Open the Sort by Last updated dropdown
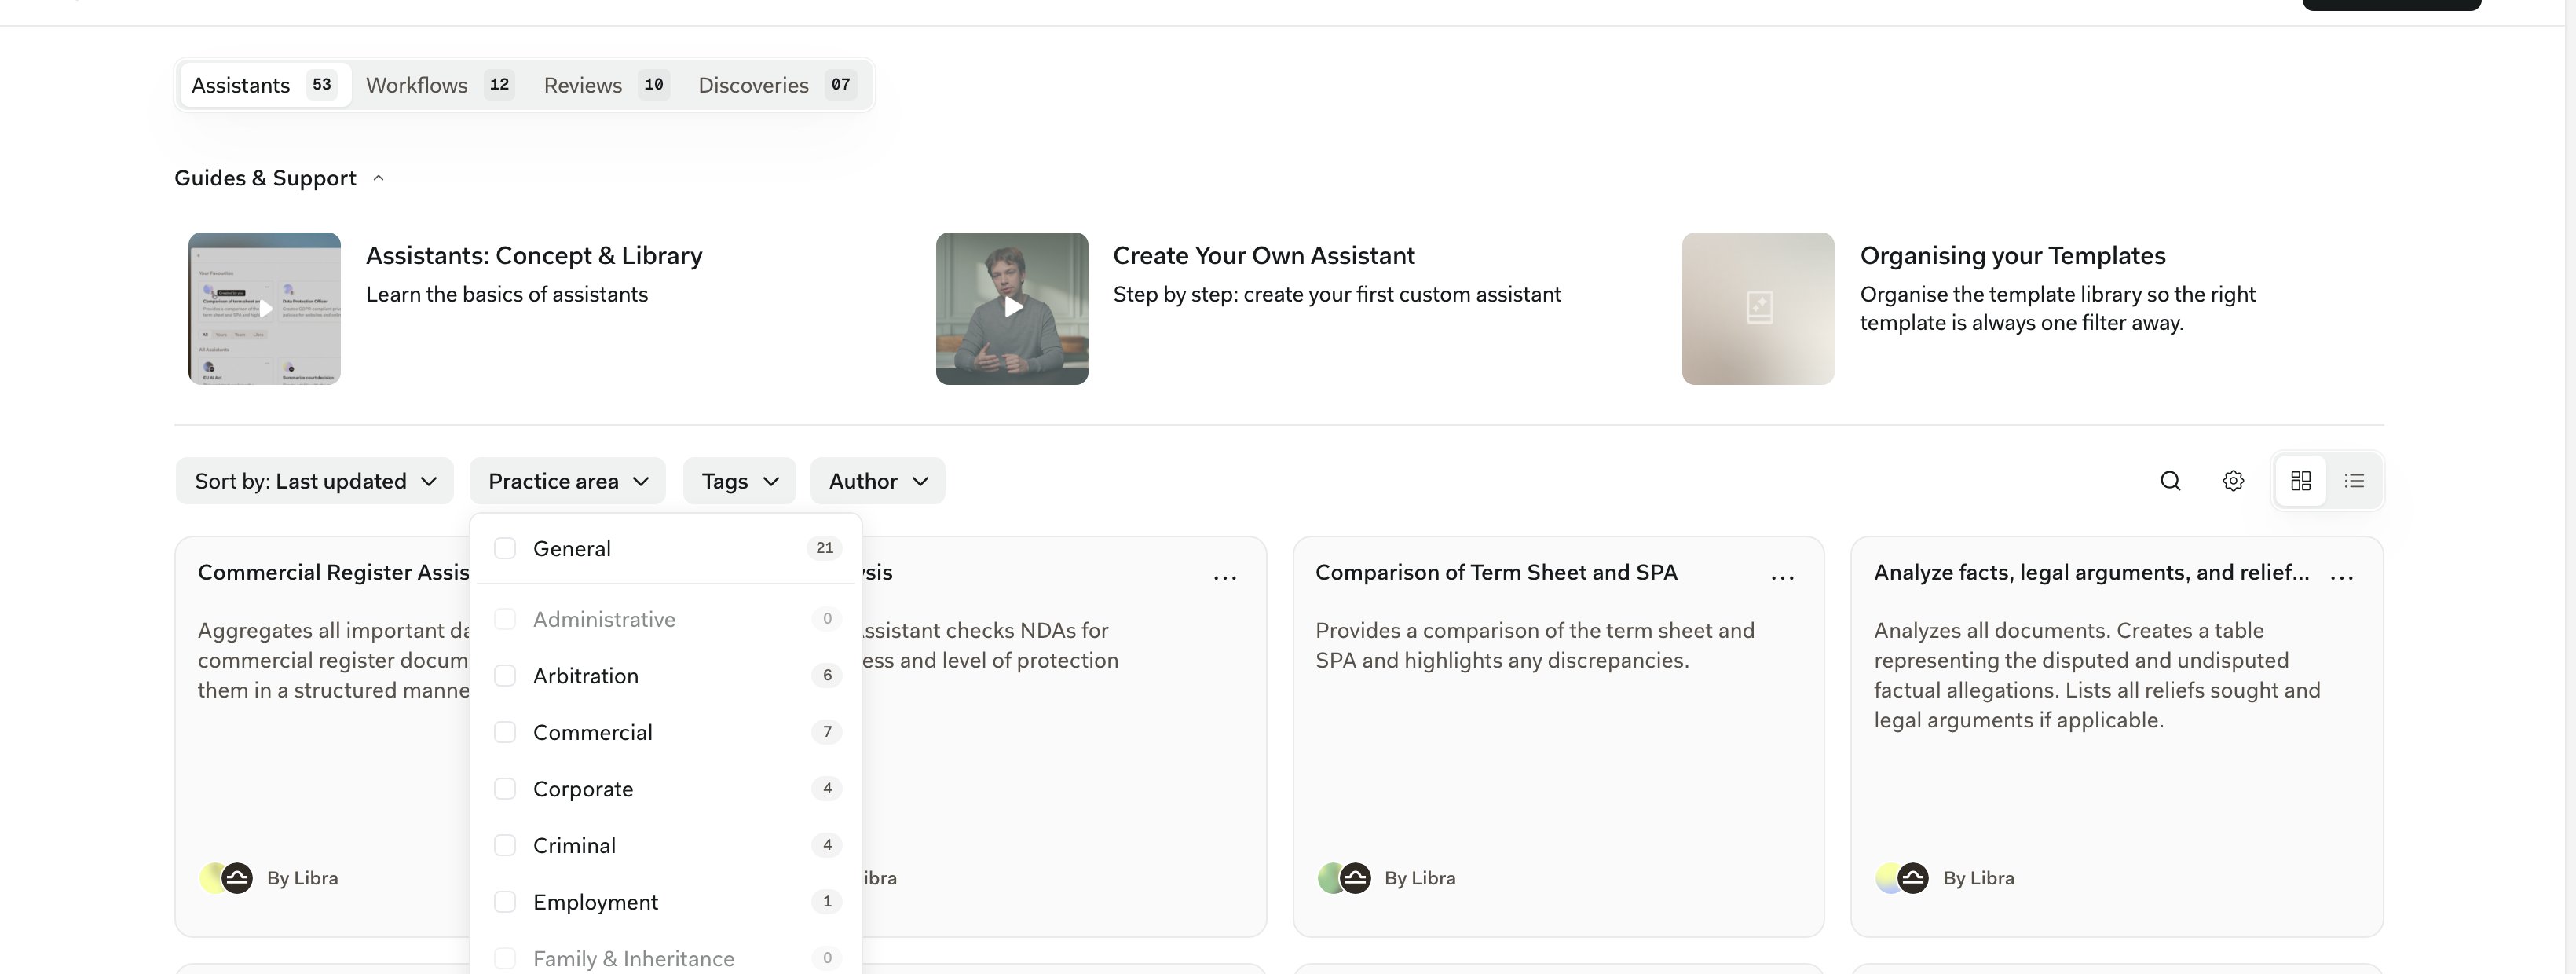 [x=315, y=481]
